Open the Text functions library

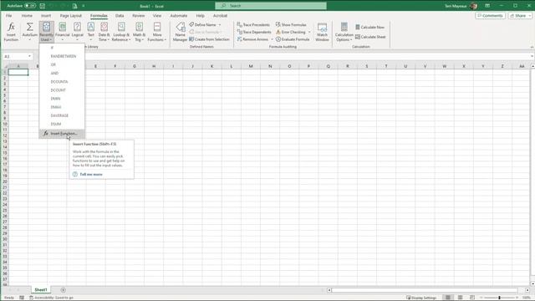pos(91,32)
